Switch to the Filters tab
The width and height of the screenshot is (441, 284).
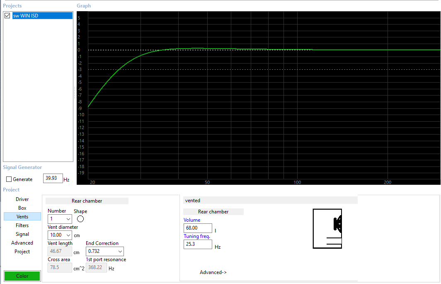point(22,225)
